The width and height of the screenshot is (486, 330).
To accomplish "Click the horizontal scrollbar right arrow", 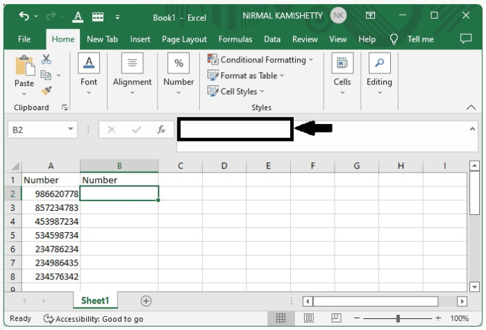I will [x=462, y=301].
